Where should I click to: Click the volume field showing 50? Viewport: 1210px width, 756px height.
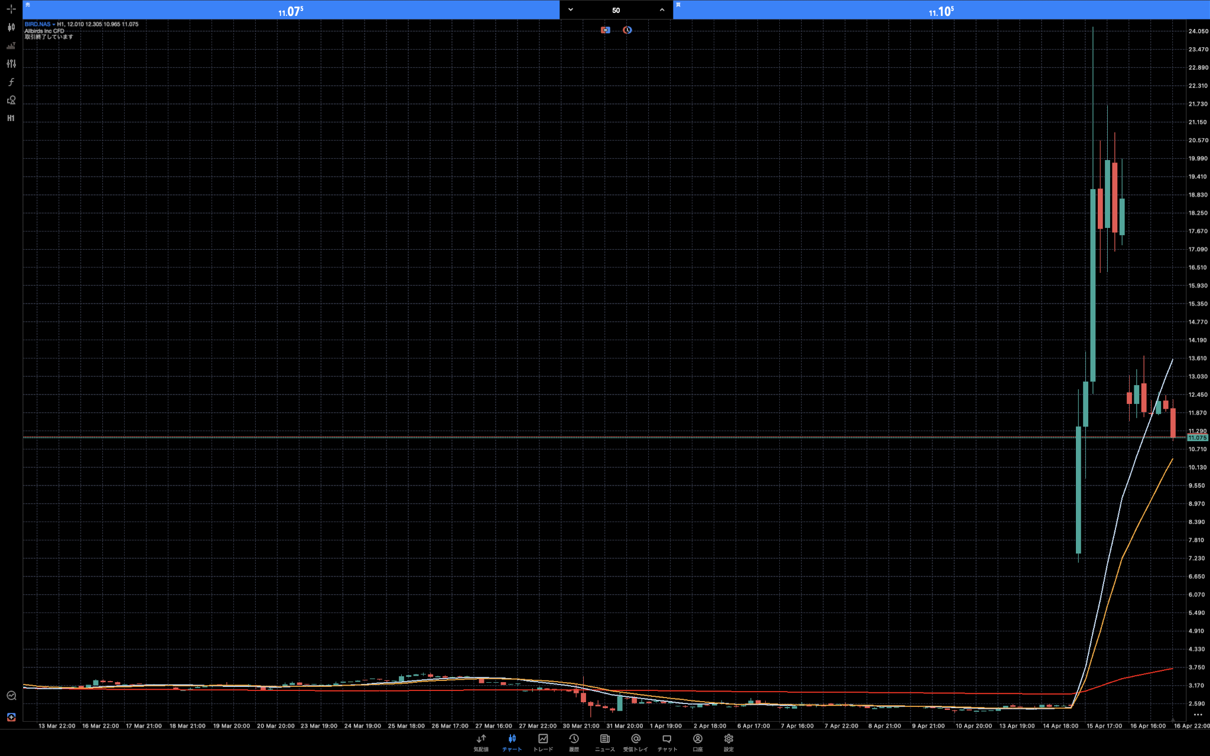click(x=616, y=10)
